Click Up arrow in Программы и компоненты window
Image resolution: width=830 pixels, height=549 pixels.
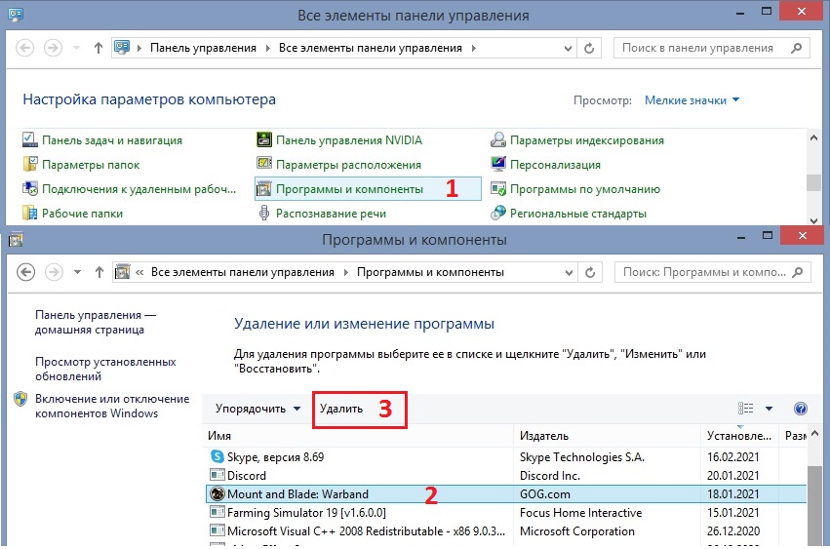point(99,272)
